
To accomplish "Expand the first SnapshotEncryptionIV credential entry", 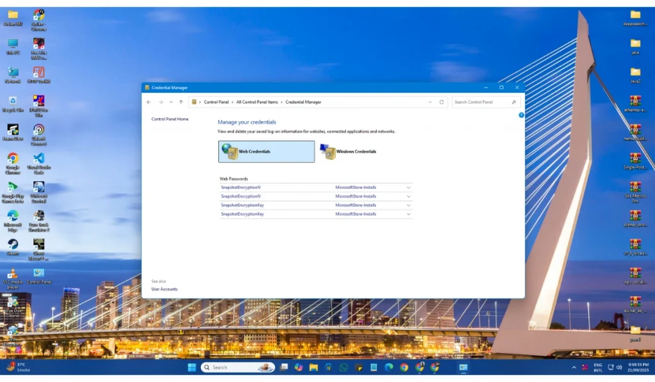I will [x=408, y=187].
